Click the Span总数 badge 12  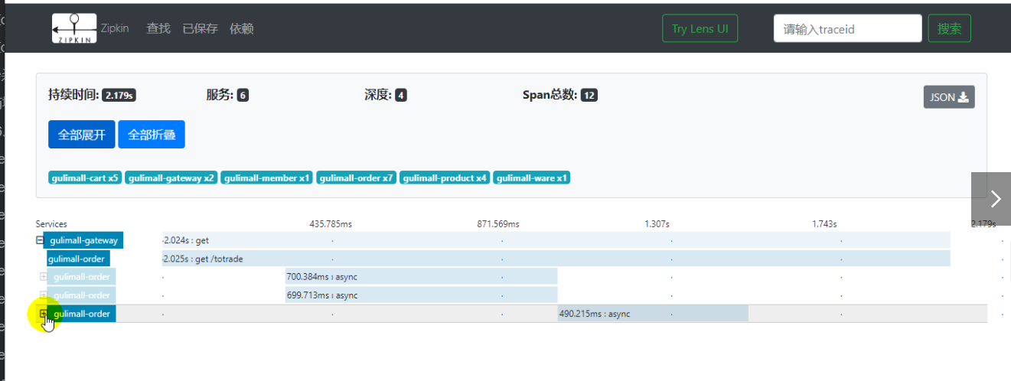(x=589, y=96)
